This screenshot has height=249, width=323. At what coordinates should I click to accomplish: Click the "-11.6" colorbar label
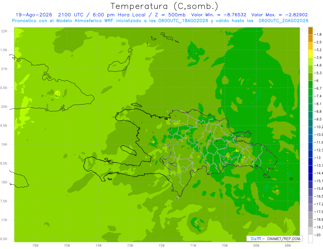pos(319,142)
